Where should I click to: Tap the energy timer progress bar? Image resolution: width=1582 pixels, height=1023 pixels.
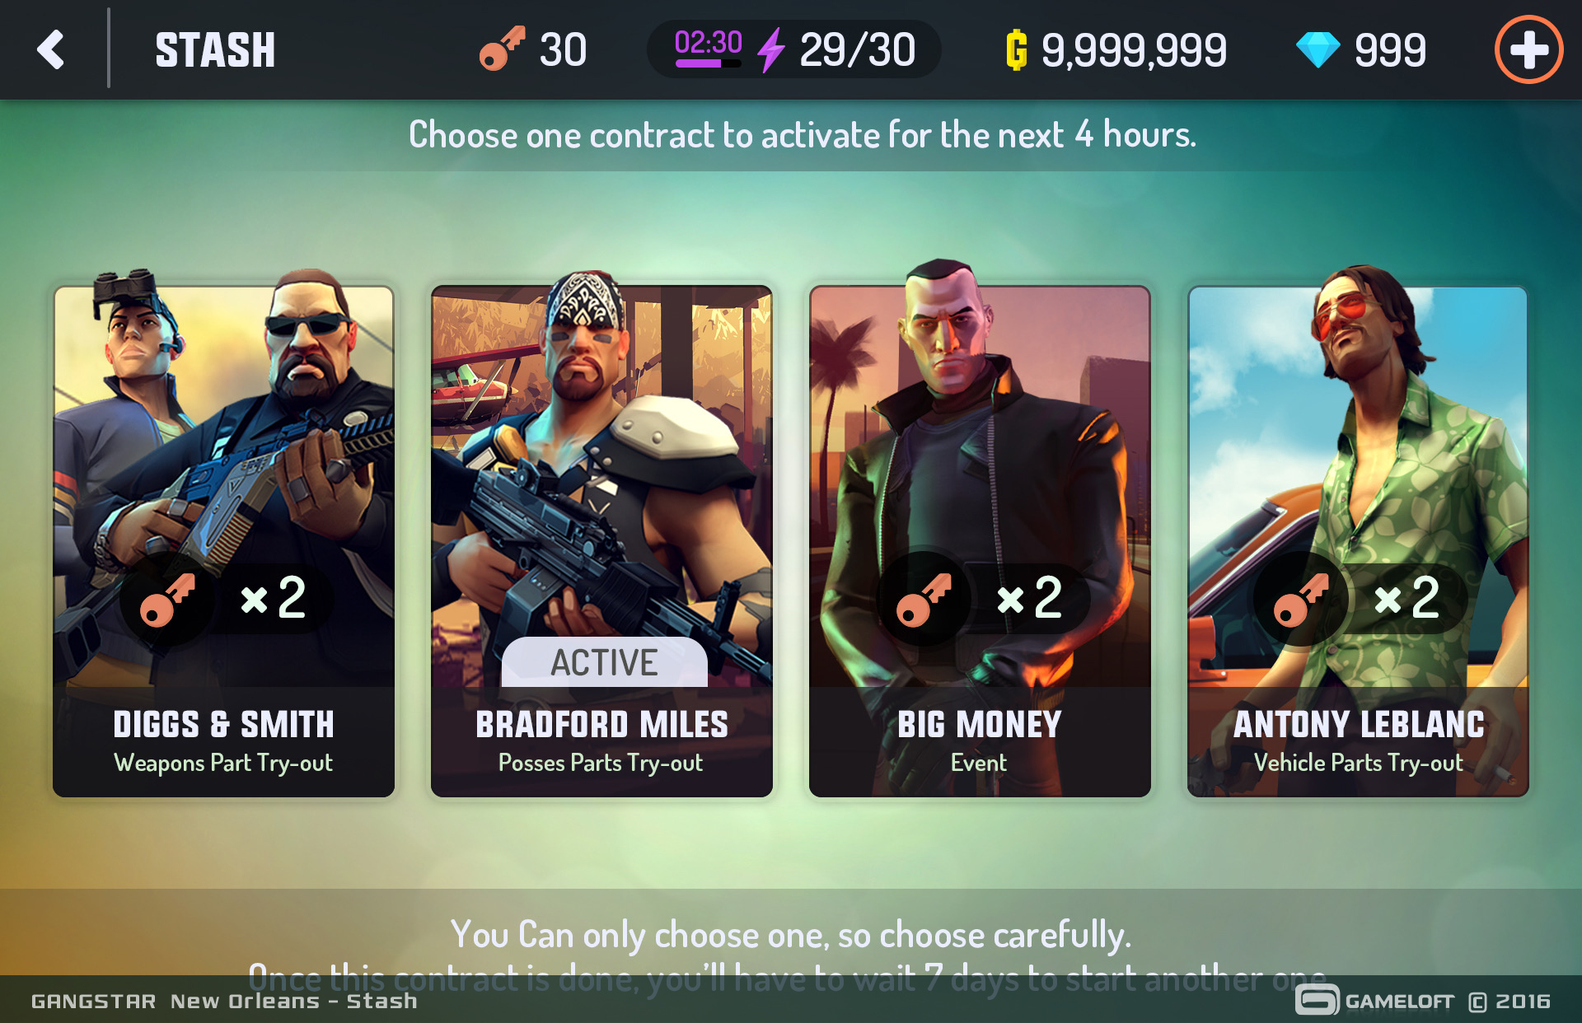coord(708,63)
